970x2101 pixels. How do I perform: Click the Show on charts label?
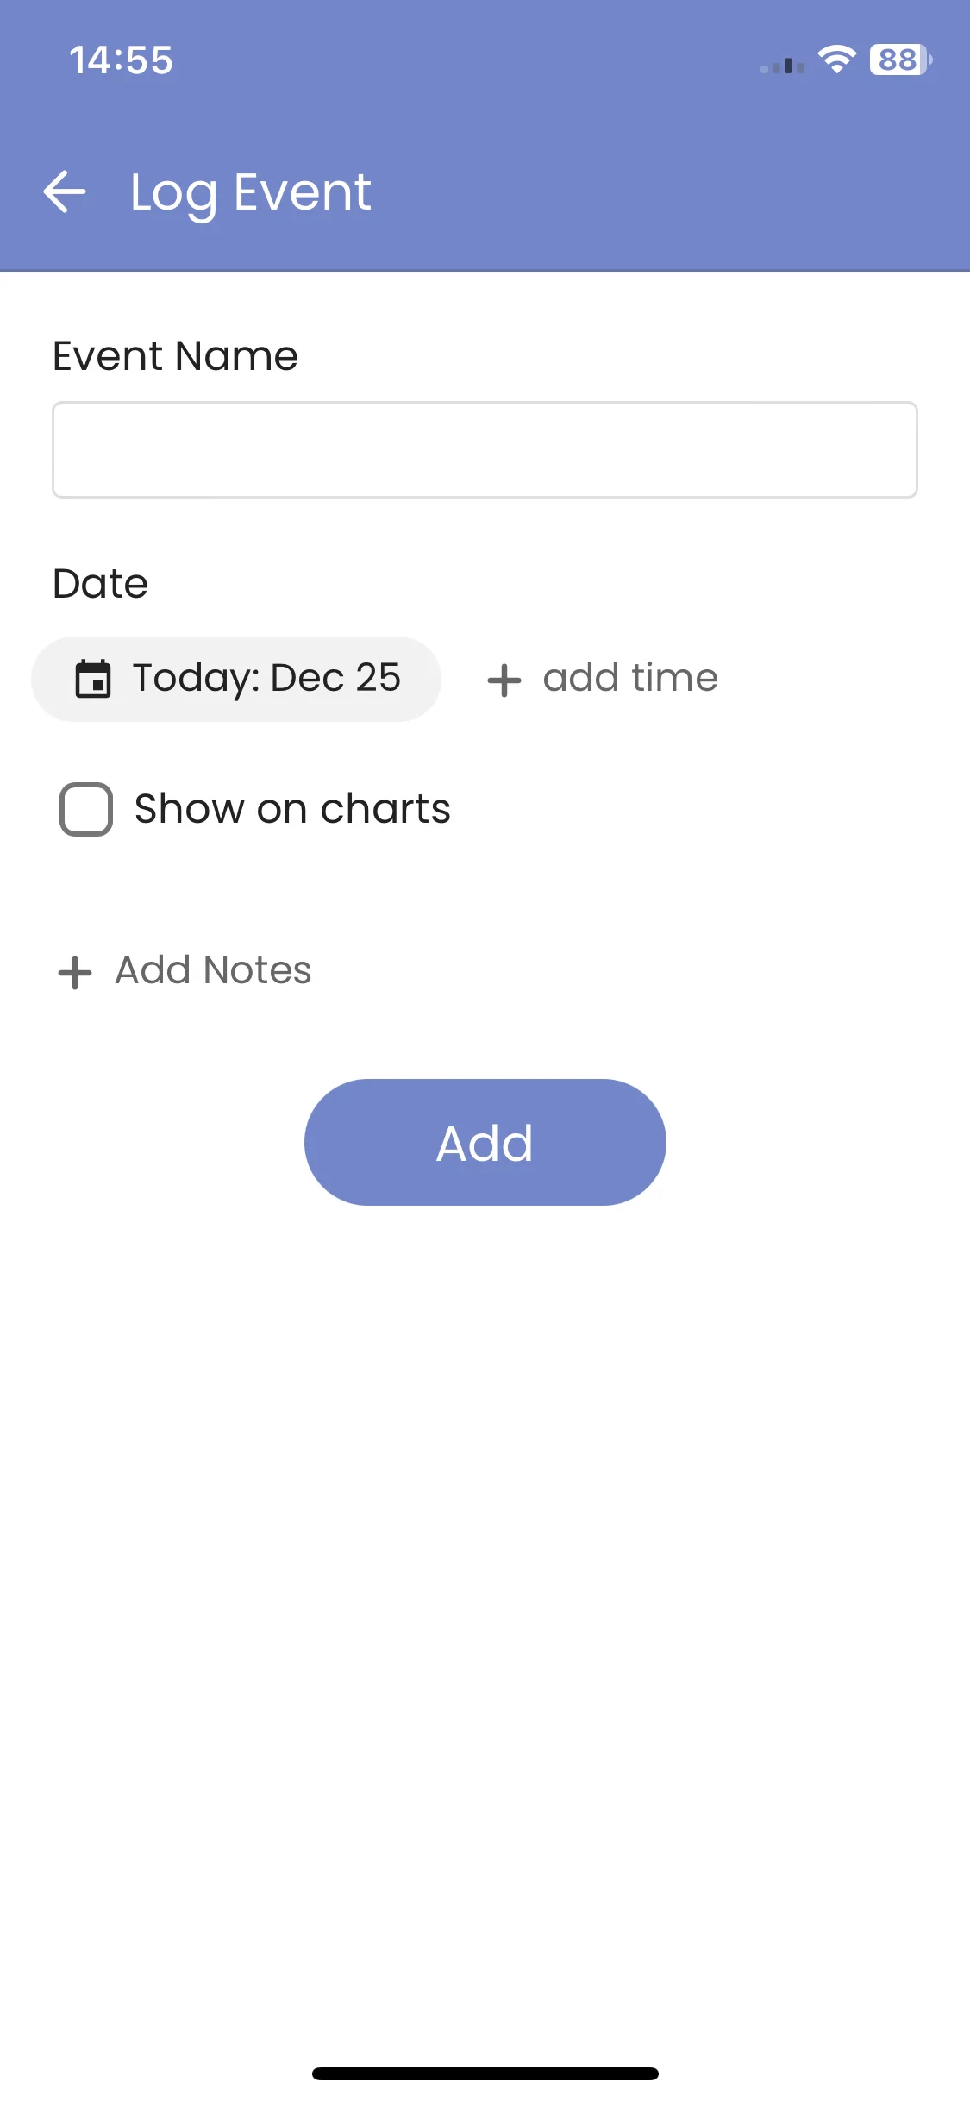[292, 809]
